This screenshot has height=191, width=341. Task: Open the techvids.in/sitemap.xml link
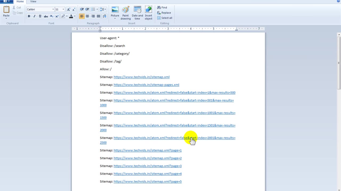click(x=141, y=77)
